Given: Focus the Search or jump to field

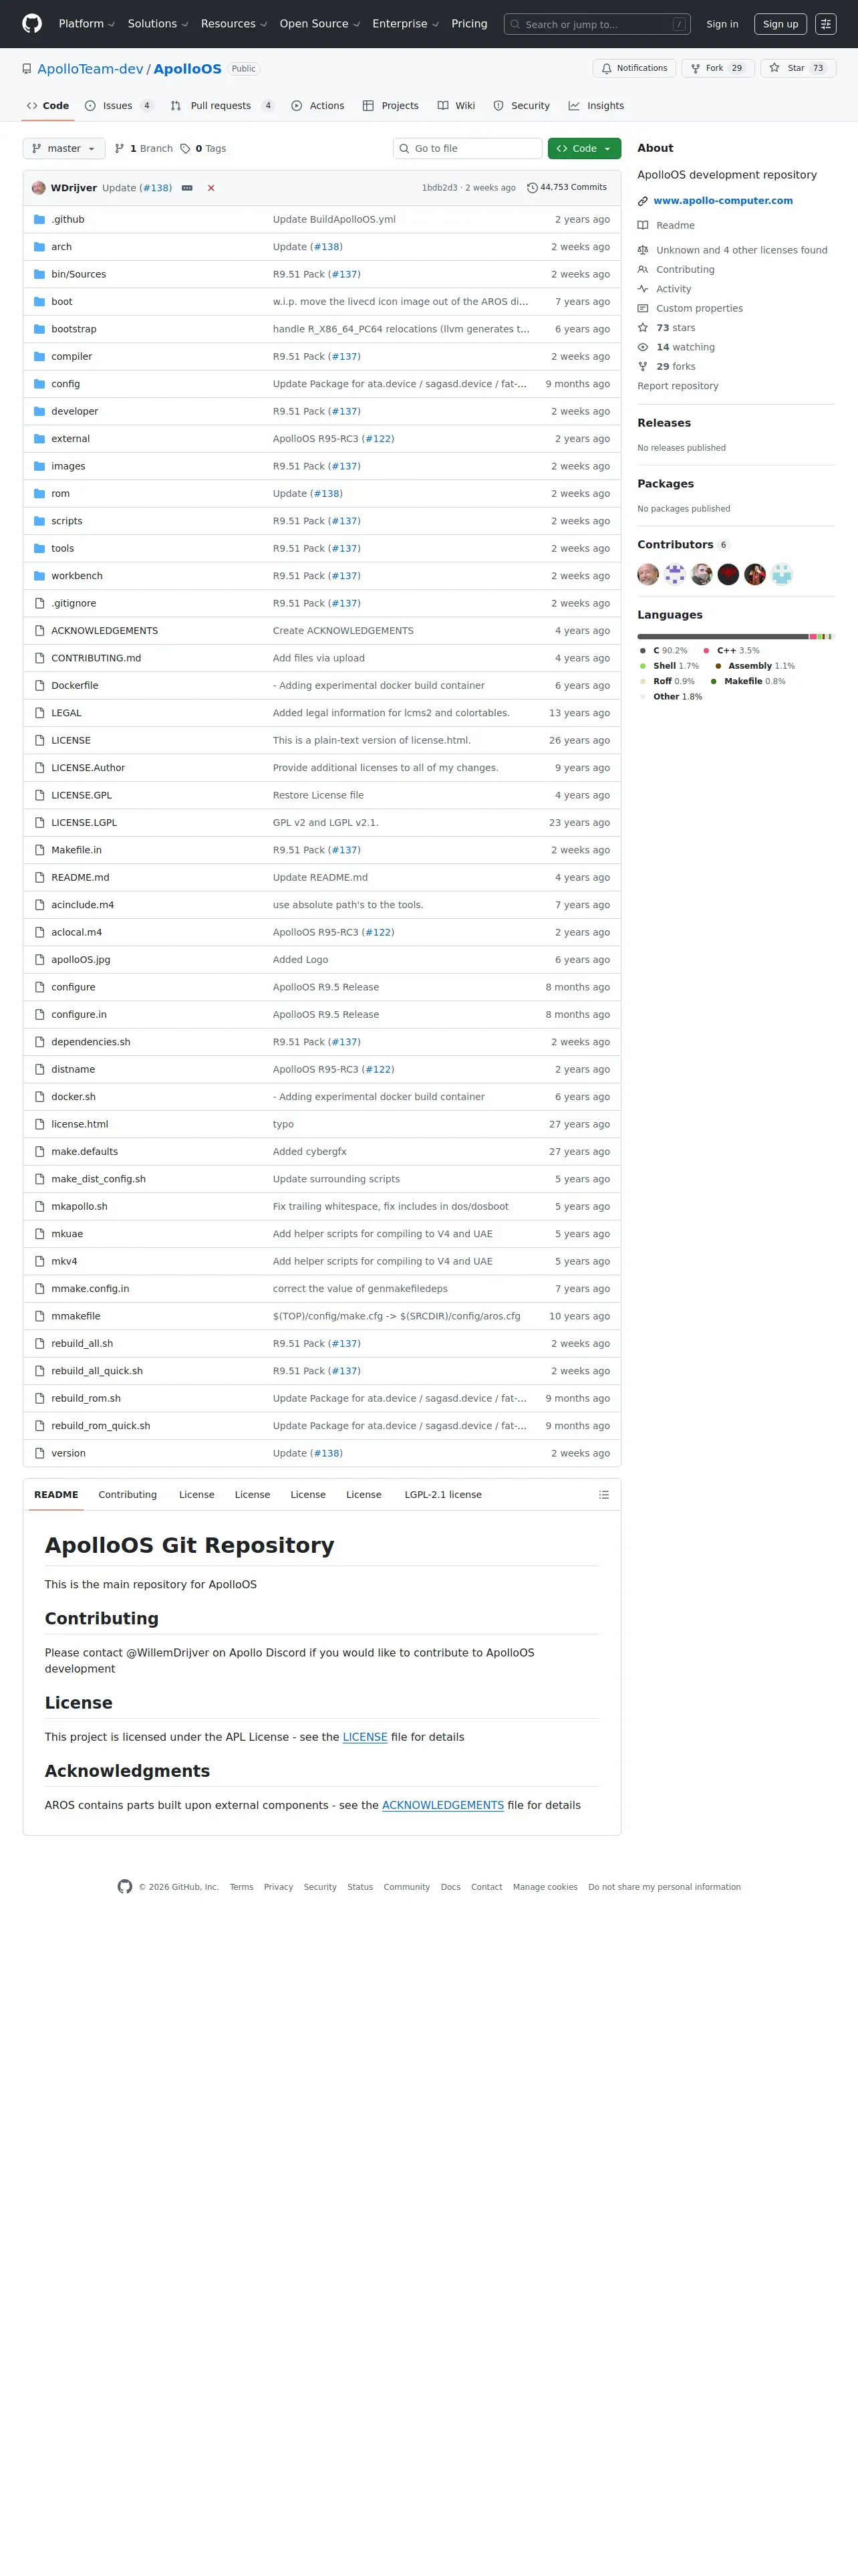Looking at the screenshot, I should (597, 24).
